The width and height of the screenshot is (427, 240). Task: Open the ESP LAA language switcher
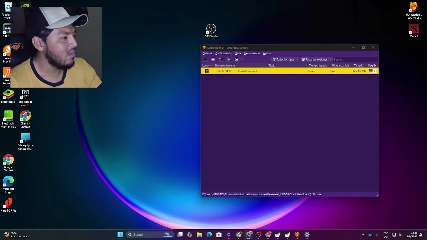click(386, 235)
